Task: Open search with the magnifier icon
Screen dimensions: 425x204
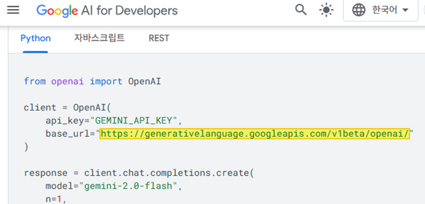Action: coord(301,10)
